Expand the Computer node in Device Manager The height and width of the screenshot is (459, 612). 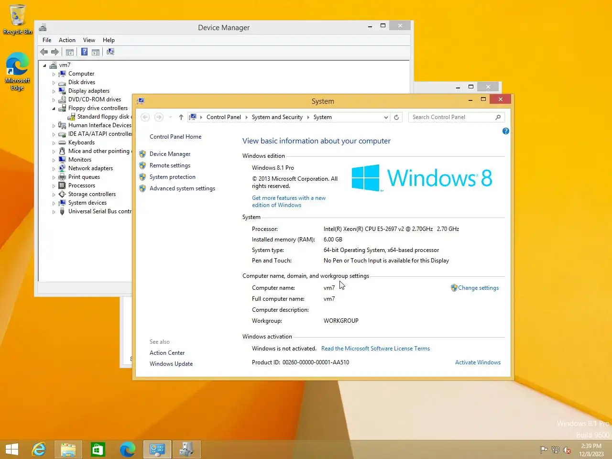[x=54, y=74]
